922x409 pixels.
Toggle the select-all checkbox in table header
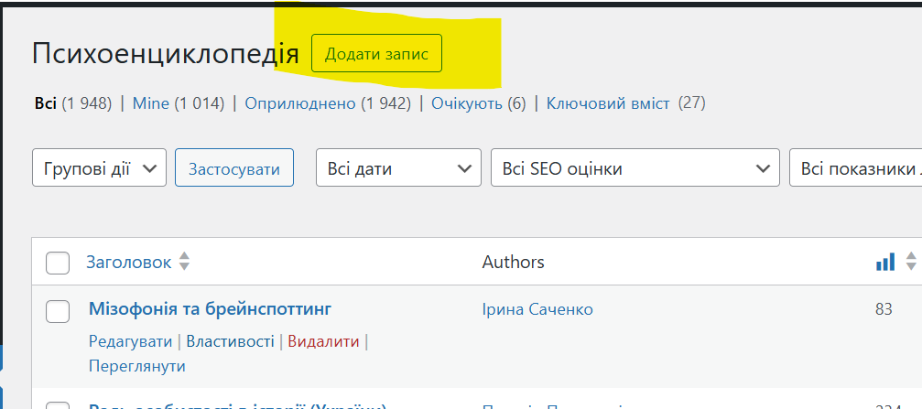tap(58, 264)
